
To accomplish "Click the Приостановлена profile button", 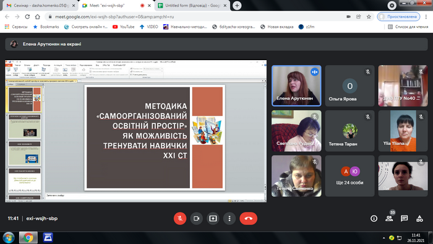I will 398,17.
